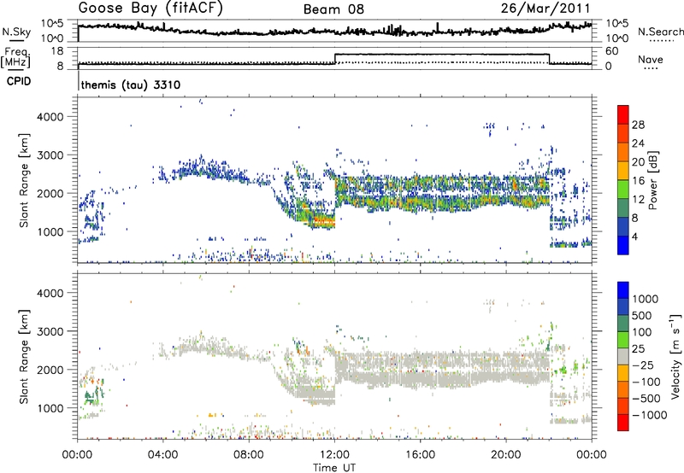The height and width of the screenshot is (473, 684).
Task: Click the light green Power color bar segment
Action: 623,189
